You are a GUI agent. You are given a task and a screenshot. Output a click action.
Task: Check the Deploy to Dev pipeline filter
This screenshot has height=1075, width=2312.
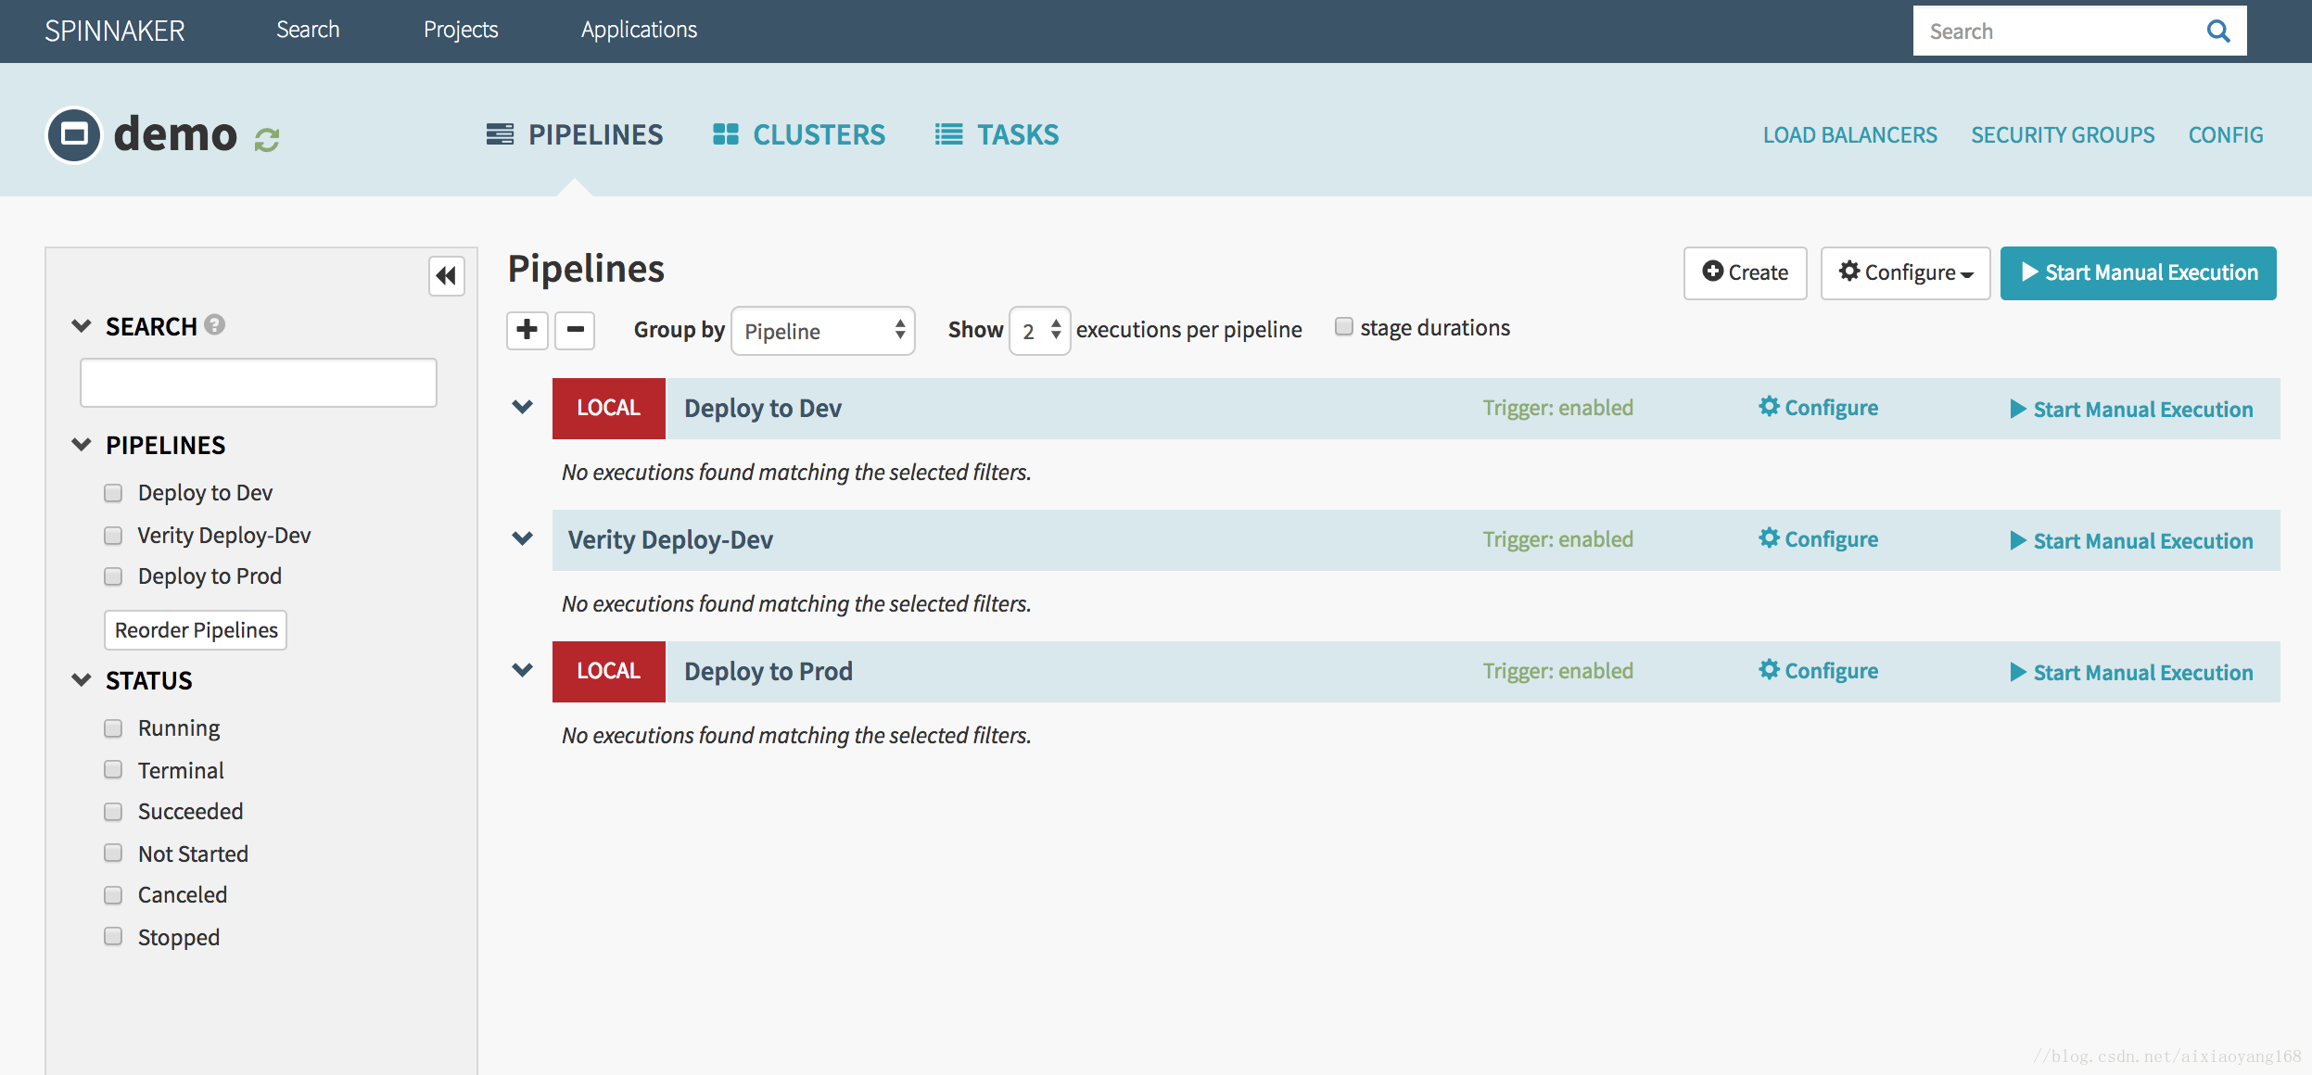point(113,493)
